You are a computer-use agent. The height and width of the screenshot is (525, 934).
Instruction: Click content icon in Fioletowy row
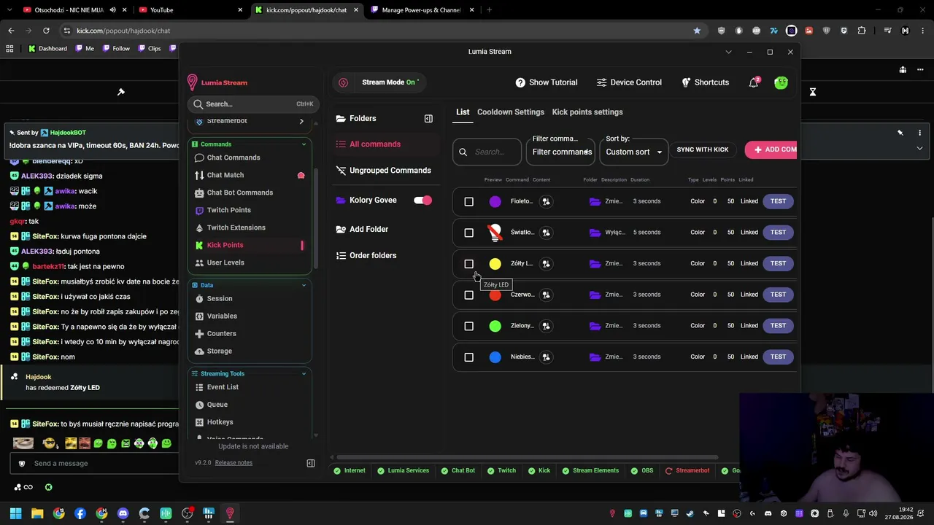click(546, 201)
